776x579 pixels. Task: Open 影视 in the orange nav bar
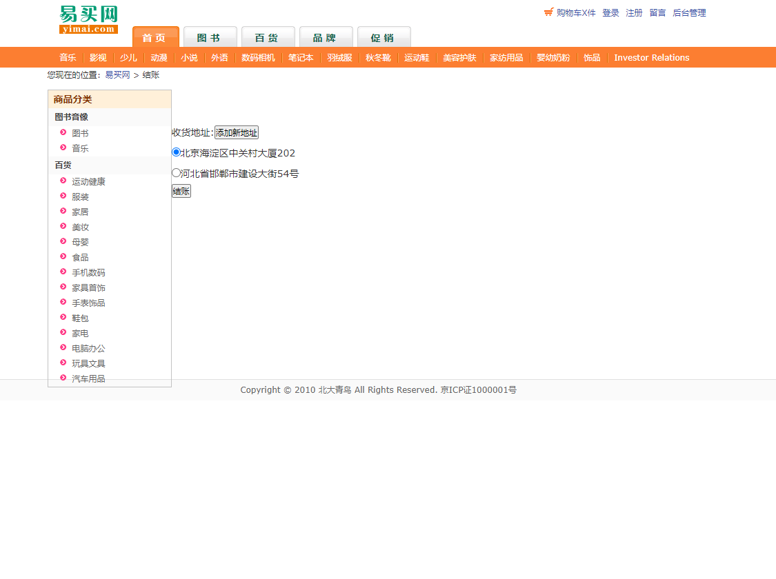(98, 58)
